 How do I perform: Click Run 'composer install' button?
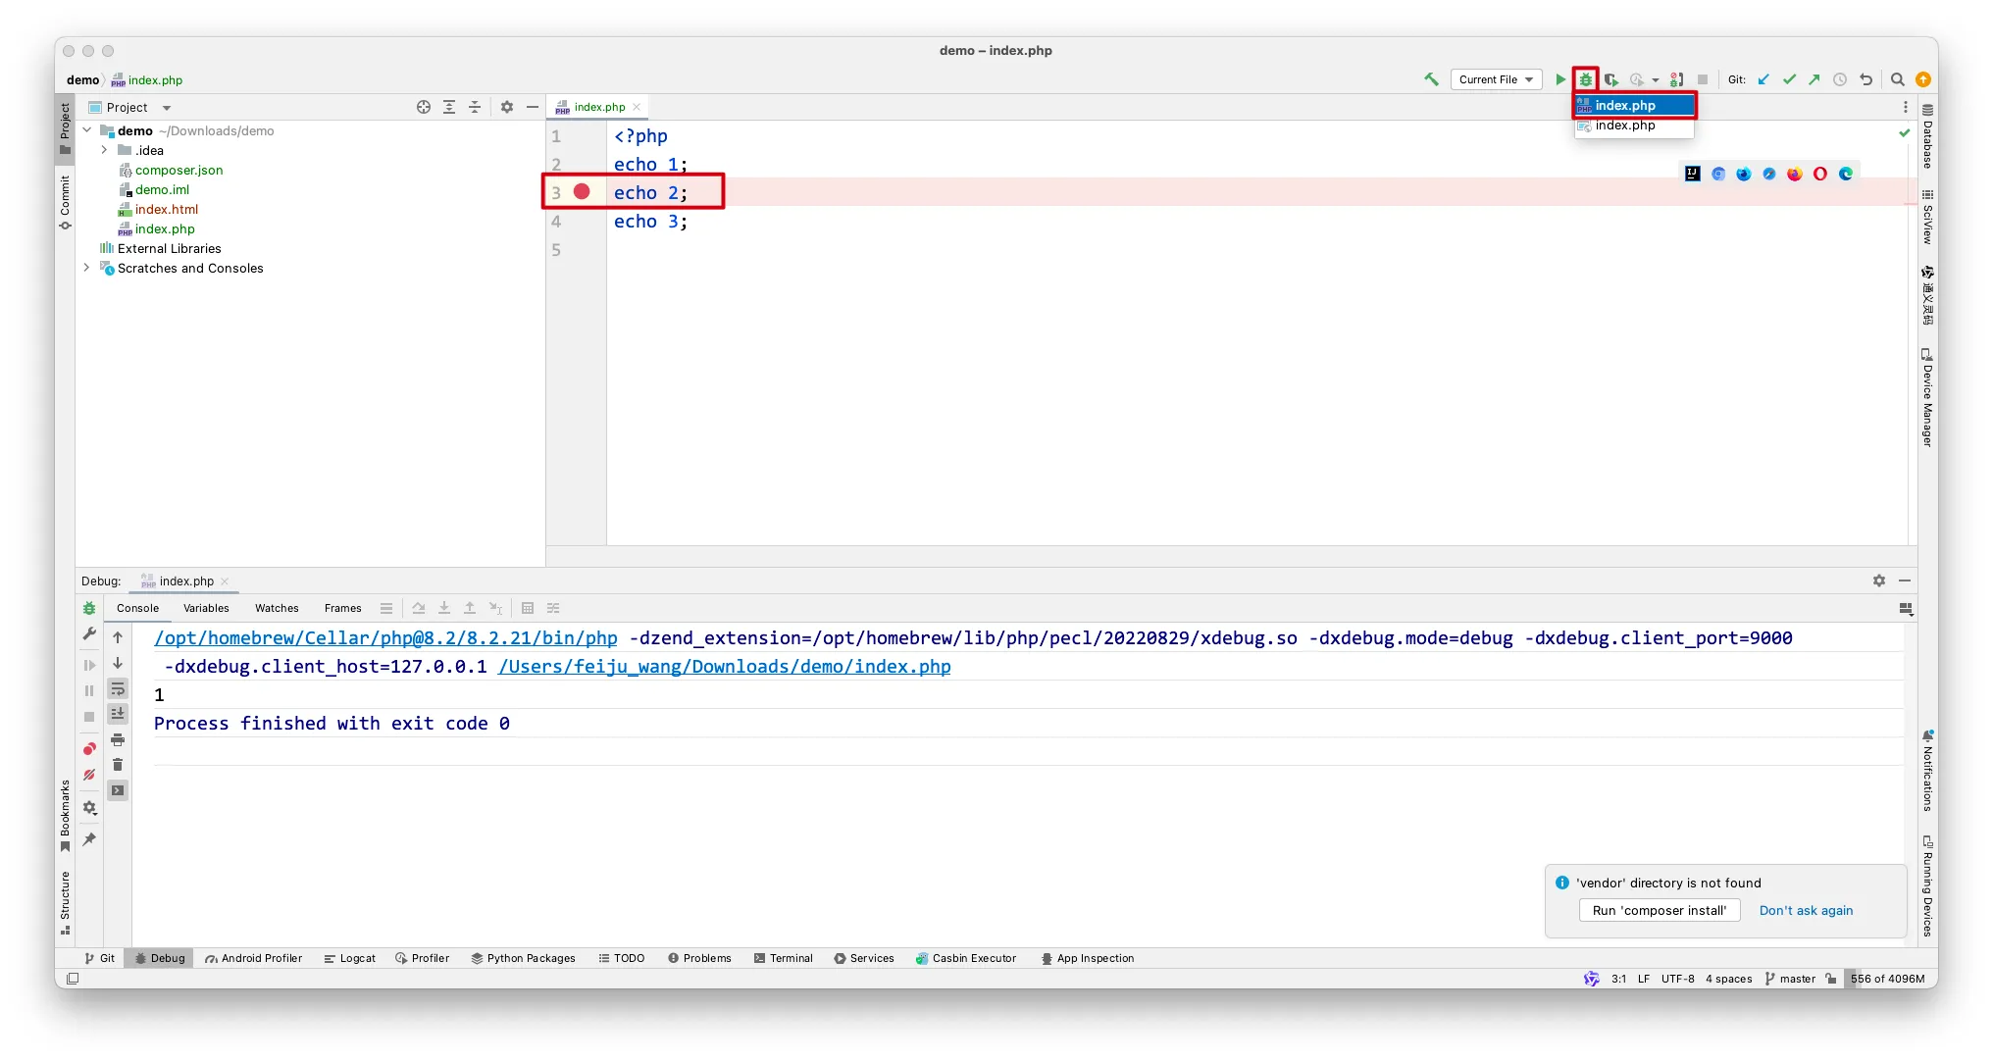[1659, 910]
